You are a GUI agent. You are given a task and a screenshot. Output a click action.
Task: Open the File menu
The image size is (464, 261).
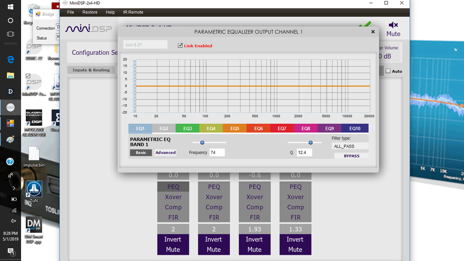click(x=71, y=12)
